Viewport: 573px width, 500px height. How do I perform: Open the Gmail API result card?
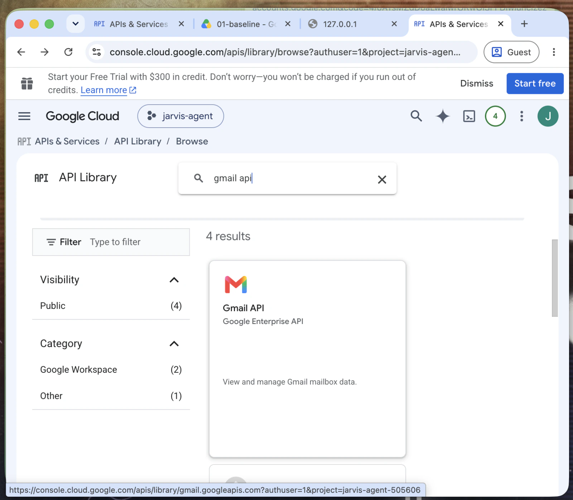pos(307,359)
